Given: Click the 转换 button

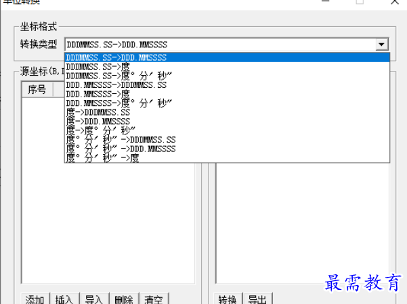Looking at the screenshot, I should 228,299.
